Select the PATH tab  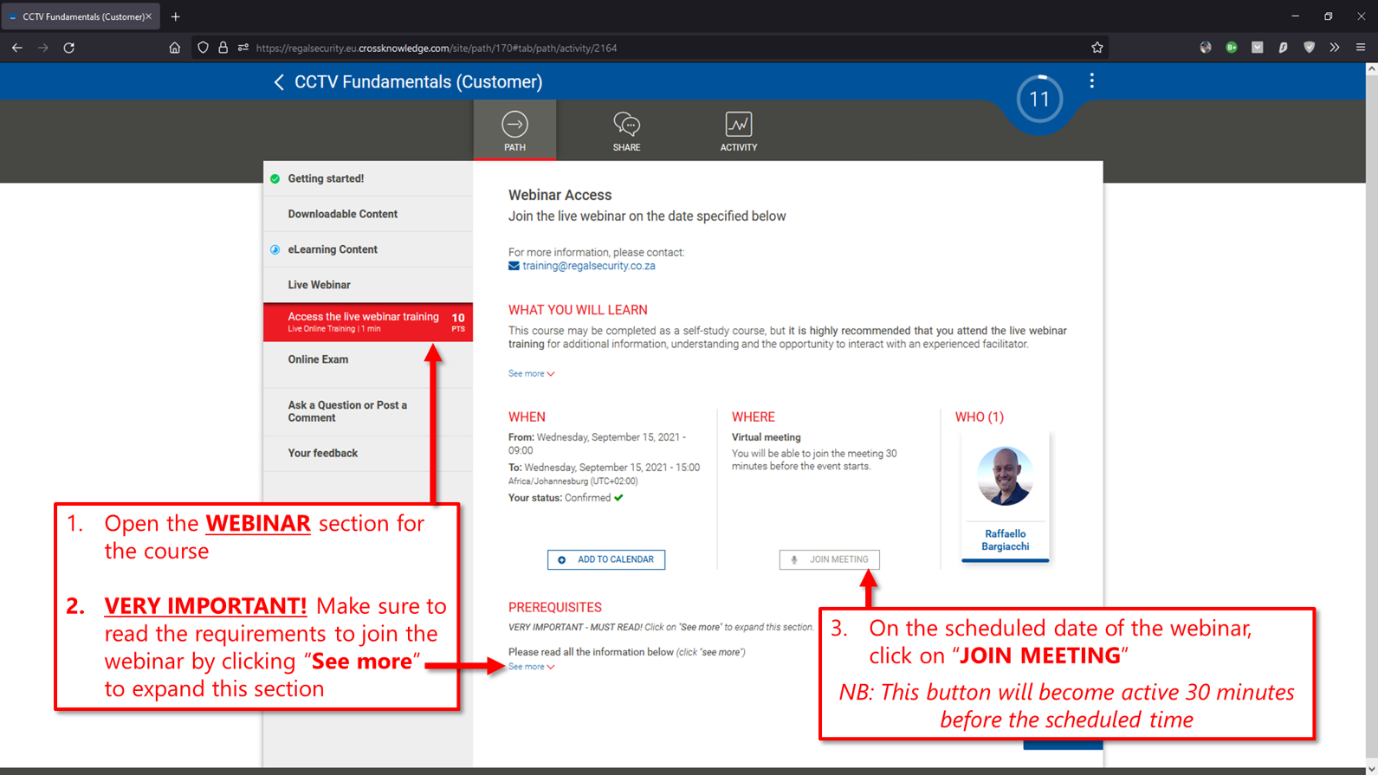514,131
